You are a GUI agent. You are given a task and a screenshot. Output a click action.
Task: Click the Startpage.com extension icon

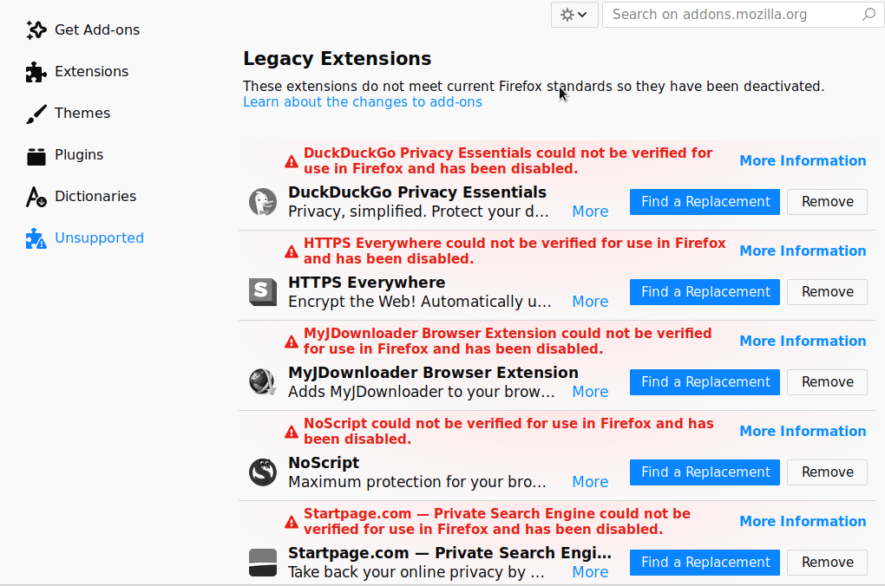[262, 561]
